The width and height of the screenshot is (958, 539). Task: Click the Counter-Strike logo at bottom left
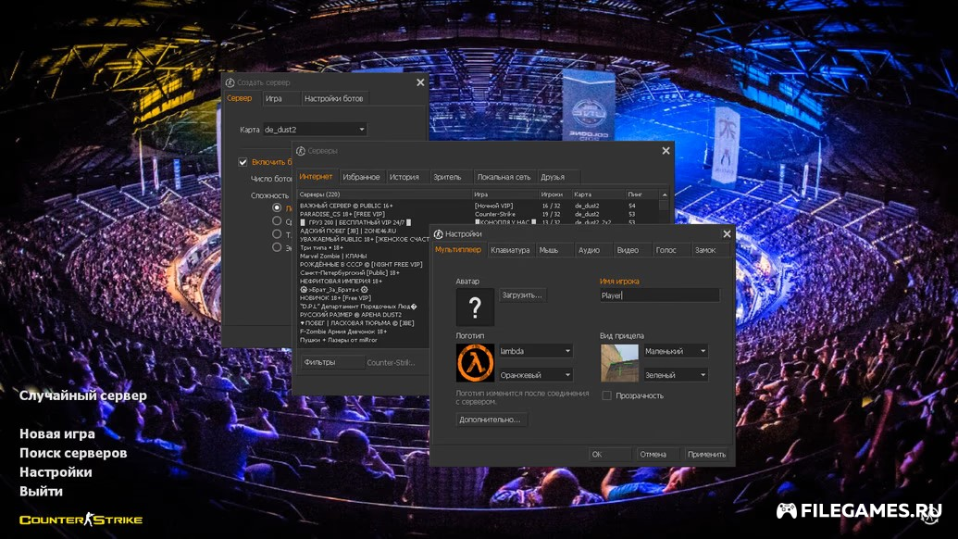tap(81, 520)
